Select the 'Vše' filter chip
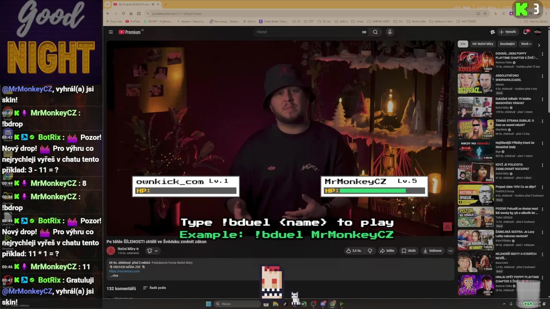Screen dimensions: 550x309 pos(462,44)
